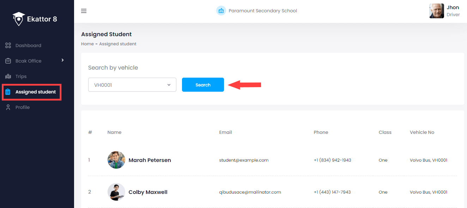Image resolution: width=467 pixels, height=208 pixels.
Task: Click Colby Maxwell's avatar photo
Action: click(x=116, y=192)
